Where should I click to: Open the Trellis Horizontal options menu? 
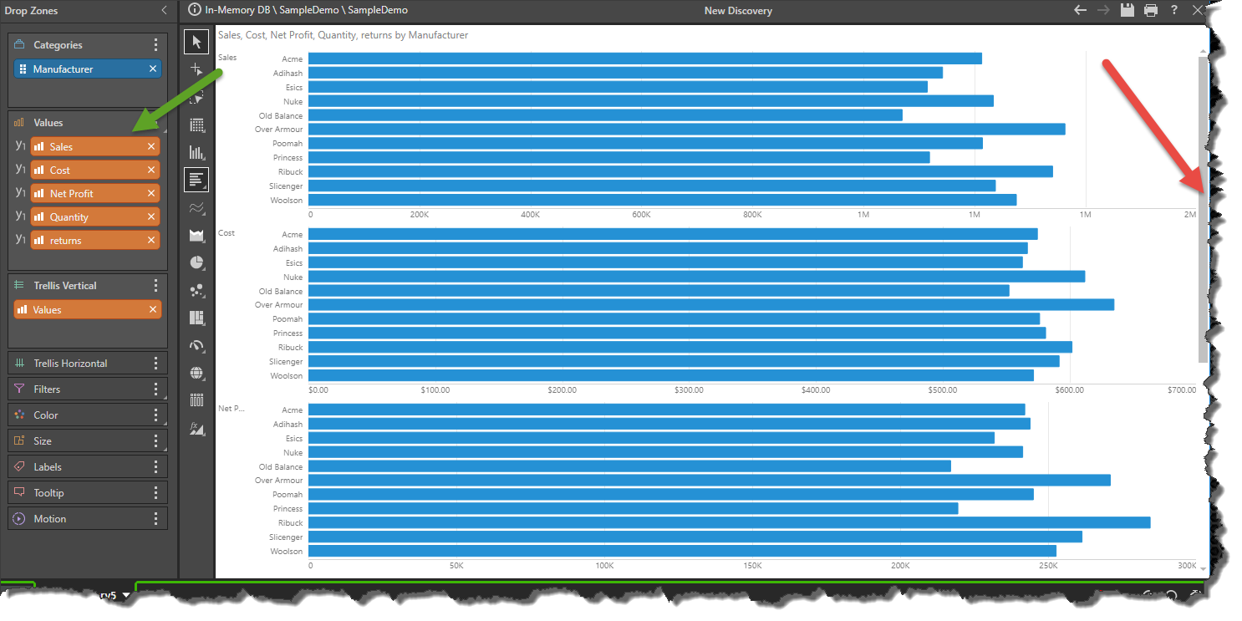(155, 364)
